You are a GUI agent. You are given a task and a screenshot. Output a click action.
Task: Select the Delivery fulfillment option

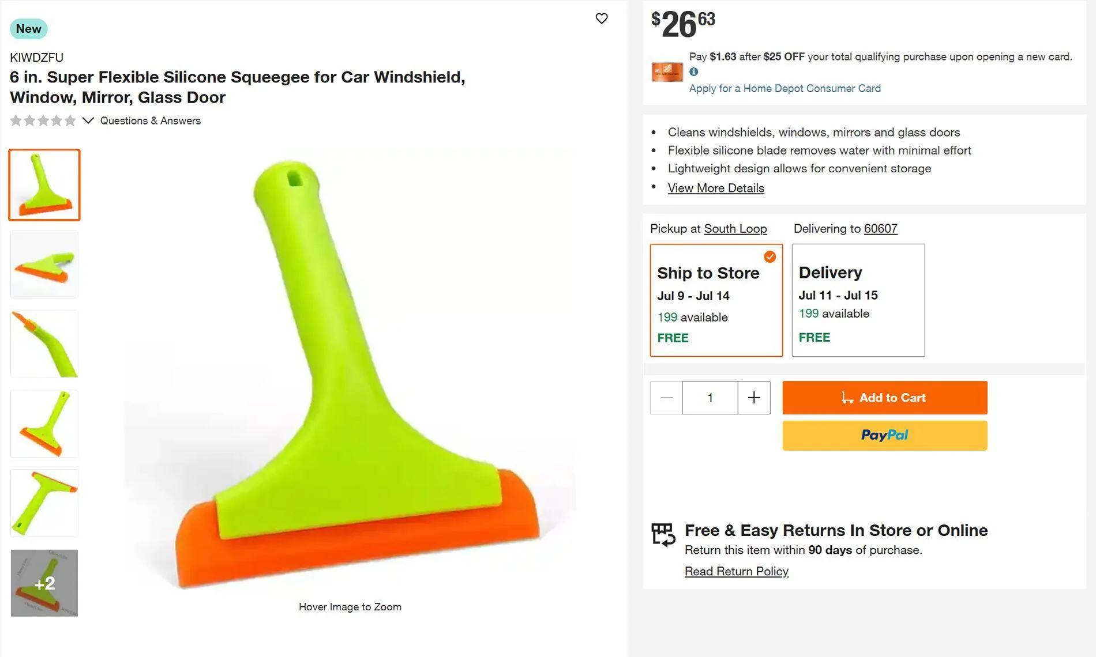click(x=858, y=300)
